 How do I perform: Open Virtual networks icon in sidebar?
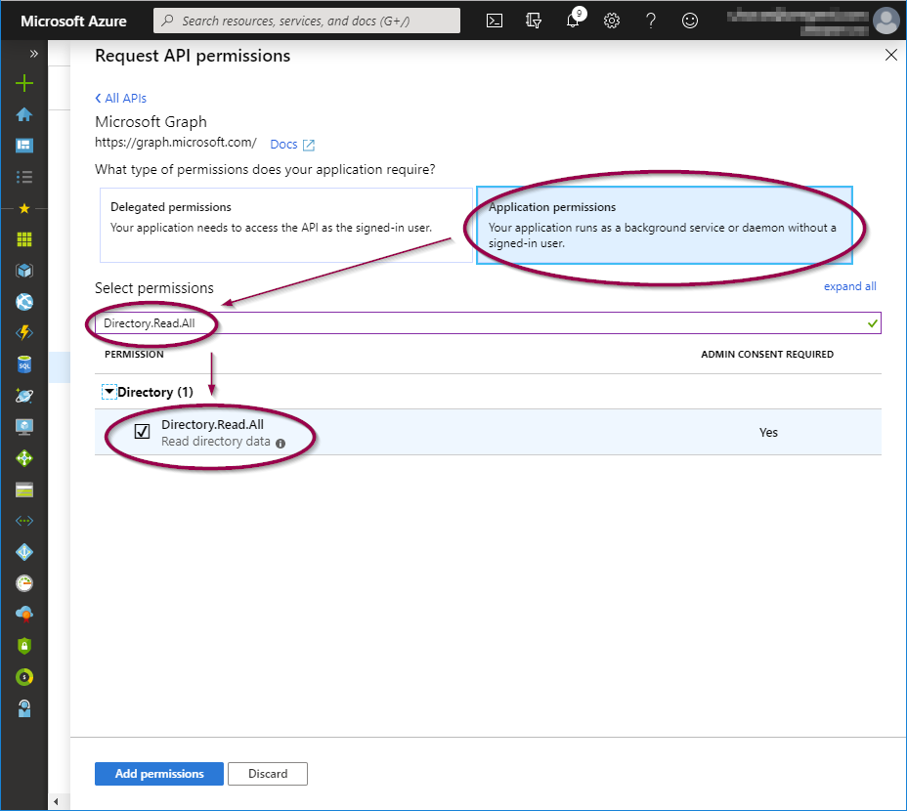[24, 521]
